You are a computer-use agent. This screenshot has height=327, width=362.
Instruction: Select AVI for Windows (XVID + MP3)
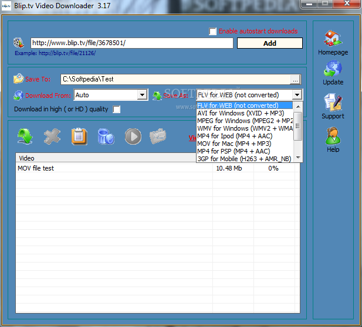click(x=245, y=113)
